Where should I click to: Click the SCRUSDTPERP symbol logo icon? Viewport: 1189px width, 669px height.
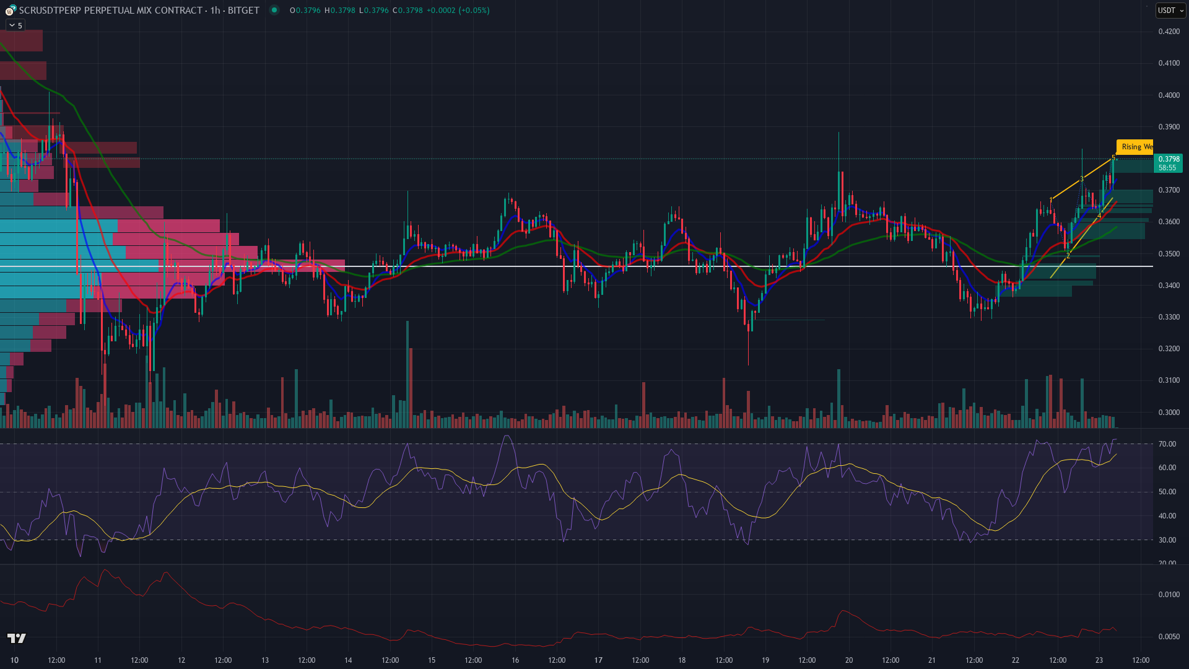tap(10, 10)
